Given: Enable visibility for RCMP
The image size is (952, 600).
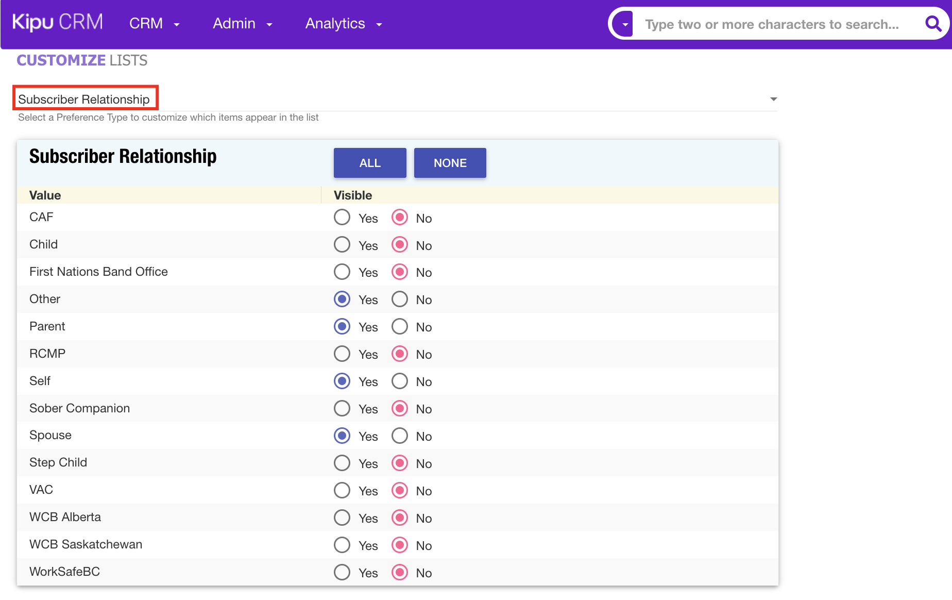Looking at the screenshot, I should point(342,354).
